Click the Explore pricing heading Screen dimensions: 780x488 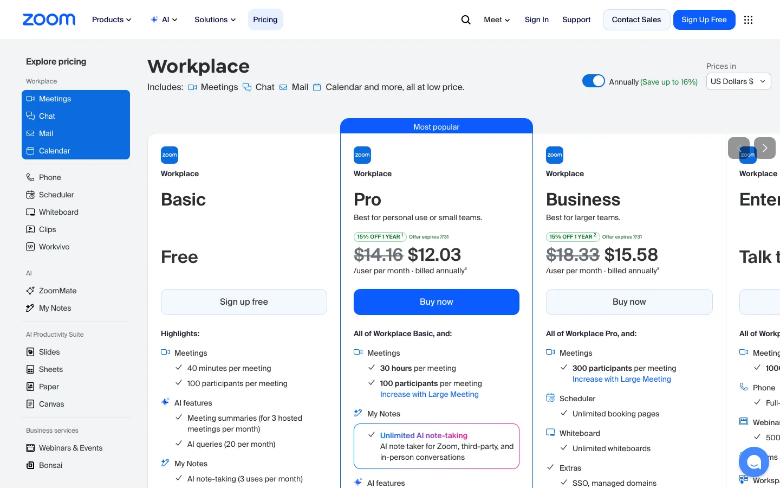(56, 62)
